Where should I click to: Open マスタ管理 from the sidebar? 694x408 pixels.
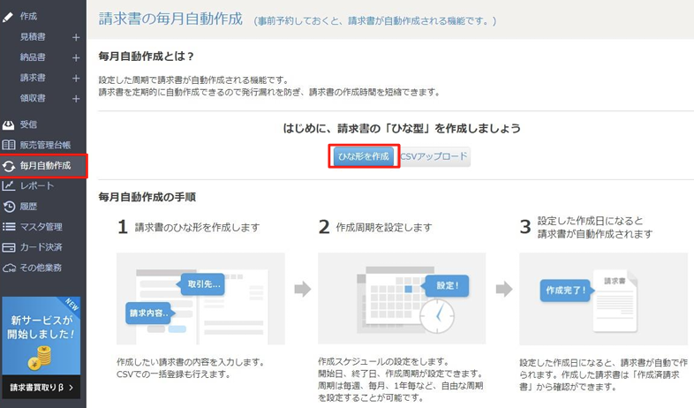coord(41,227)
